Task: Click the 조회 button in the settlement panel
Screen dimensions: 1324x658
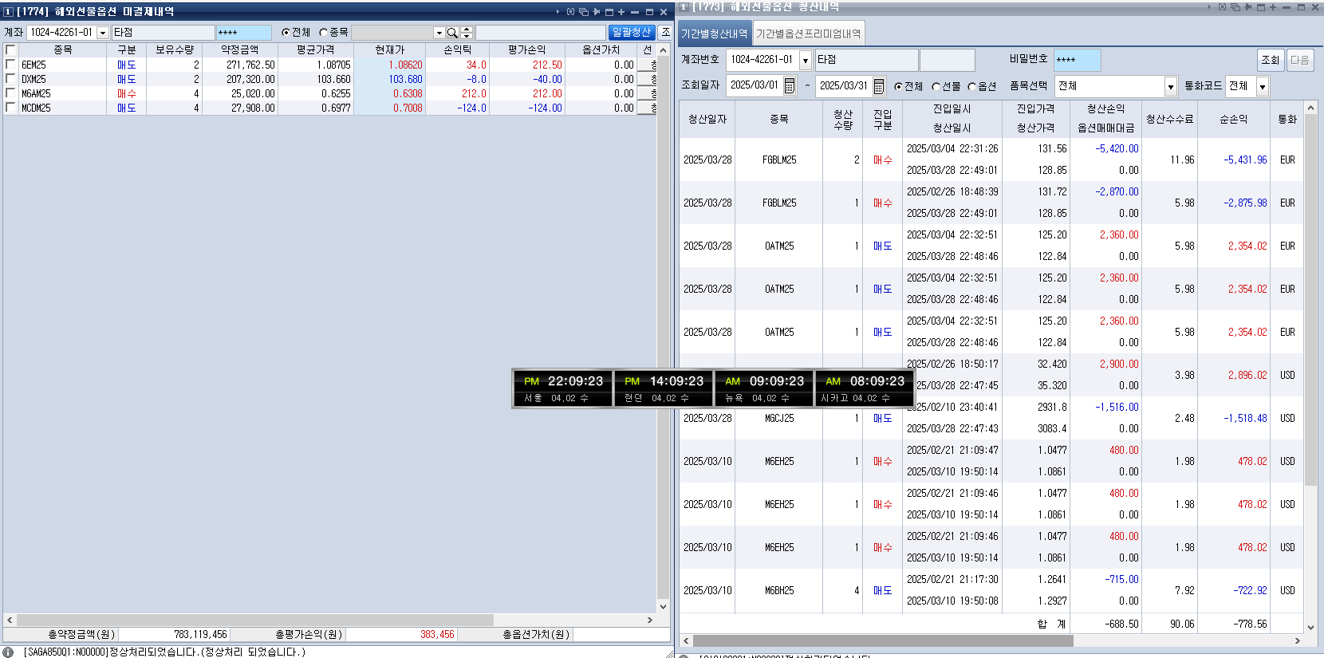Action: coord(1270,60)
